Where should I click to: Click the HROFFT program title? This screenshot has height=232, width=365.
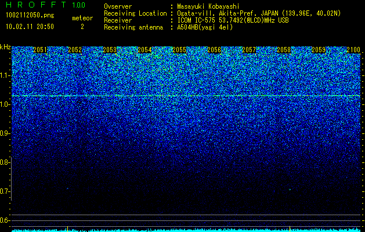[36, 5]
